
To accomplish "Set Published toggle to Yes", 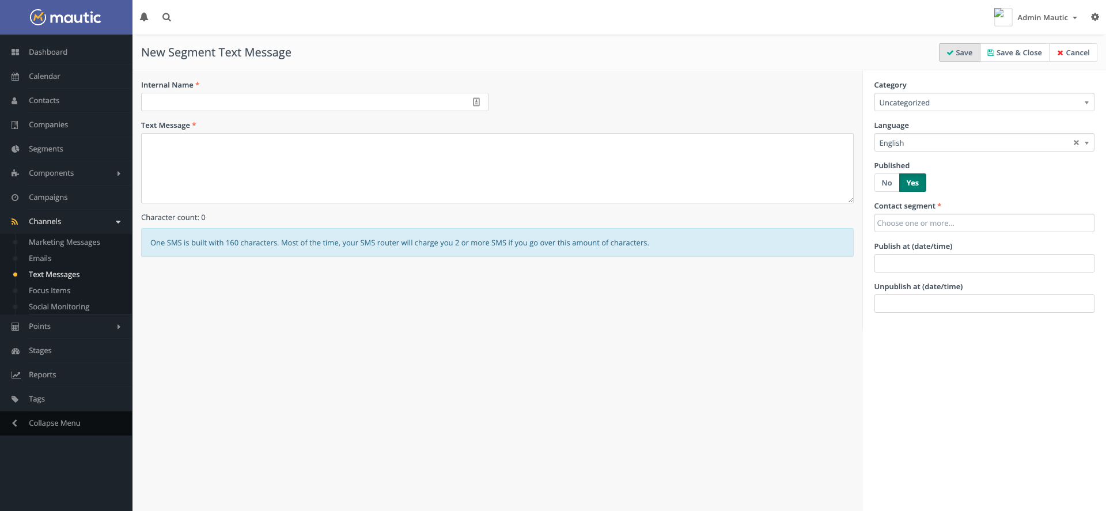I will click(912, 183).
